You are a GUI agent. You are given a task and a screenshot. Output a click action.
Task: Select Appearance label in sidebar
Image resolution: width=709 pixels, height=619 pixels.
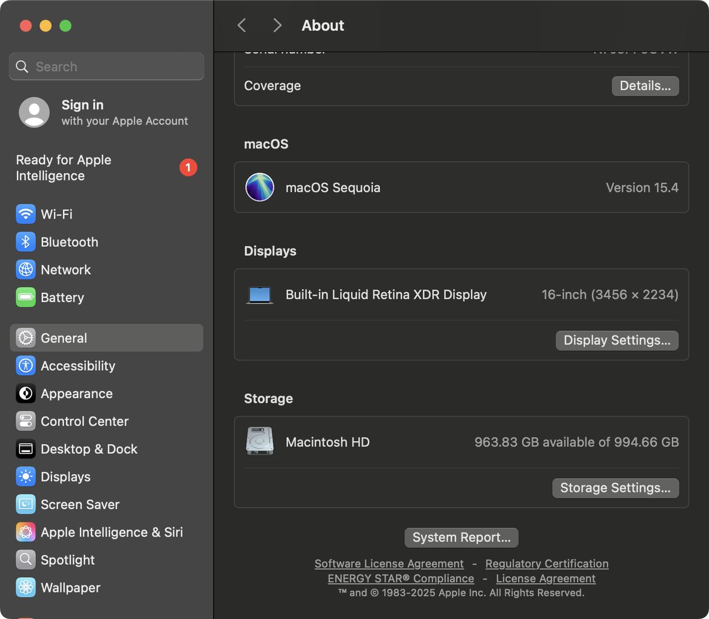tap(77, 394)
